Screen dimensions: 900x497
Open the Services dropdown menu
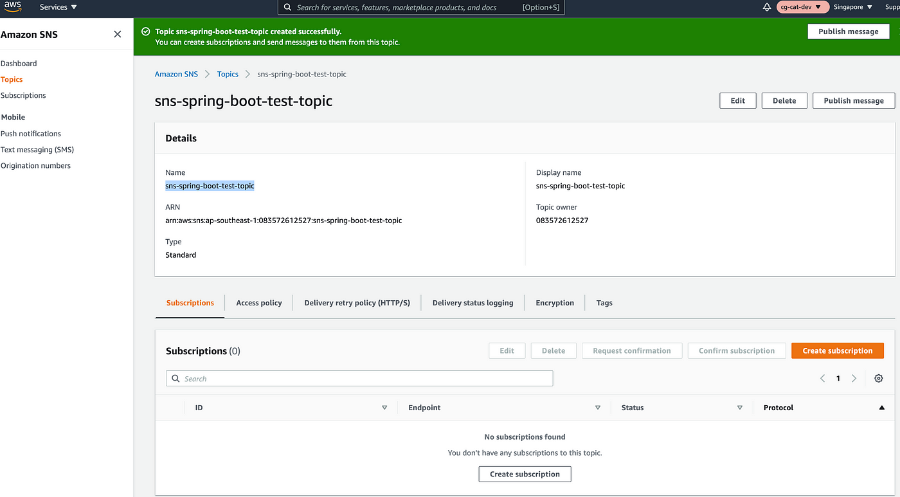click(x=58, y=7)
